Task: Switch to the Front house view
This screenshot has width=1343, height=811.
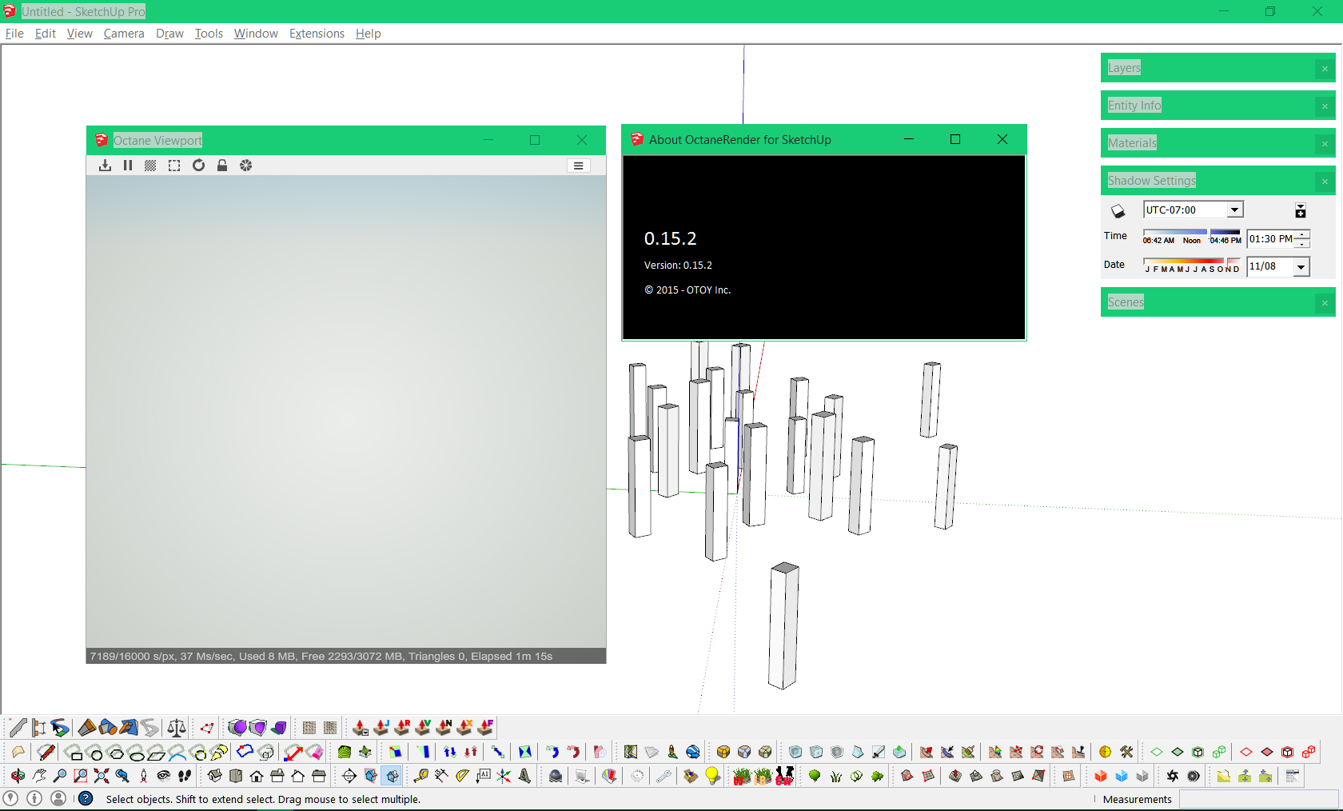Action: [257, 776]
